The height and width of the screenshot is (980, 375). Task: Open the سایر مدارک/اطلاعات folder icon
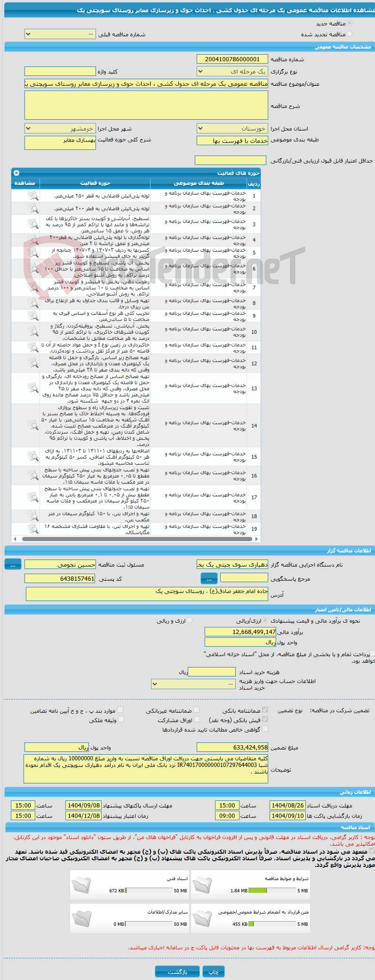coord(81,918)
